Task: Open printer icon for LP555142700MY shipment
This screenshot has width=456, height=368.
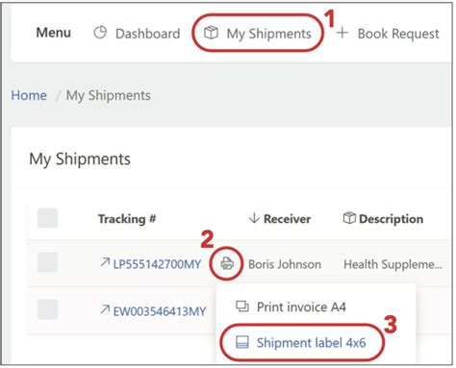Action: point(227,263)
